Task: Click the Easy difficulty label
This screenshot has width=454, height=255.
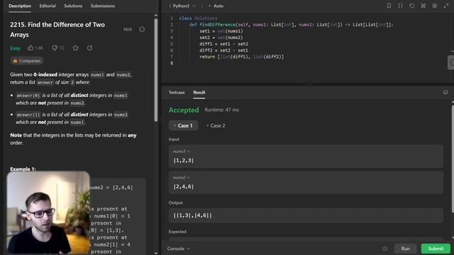Action: click(15, 48)
